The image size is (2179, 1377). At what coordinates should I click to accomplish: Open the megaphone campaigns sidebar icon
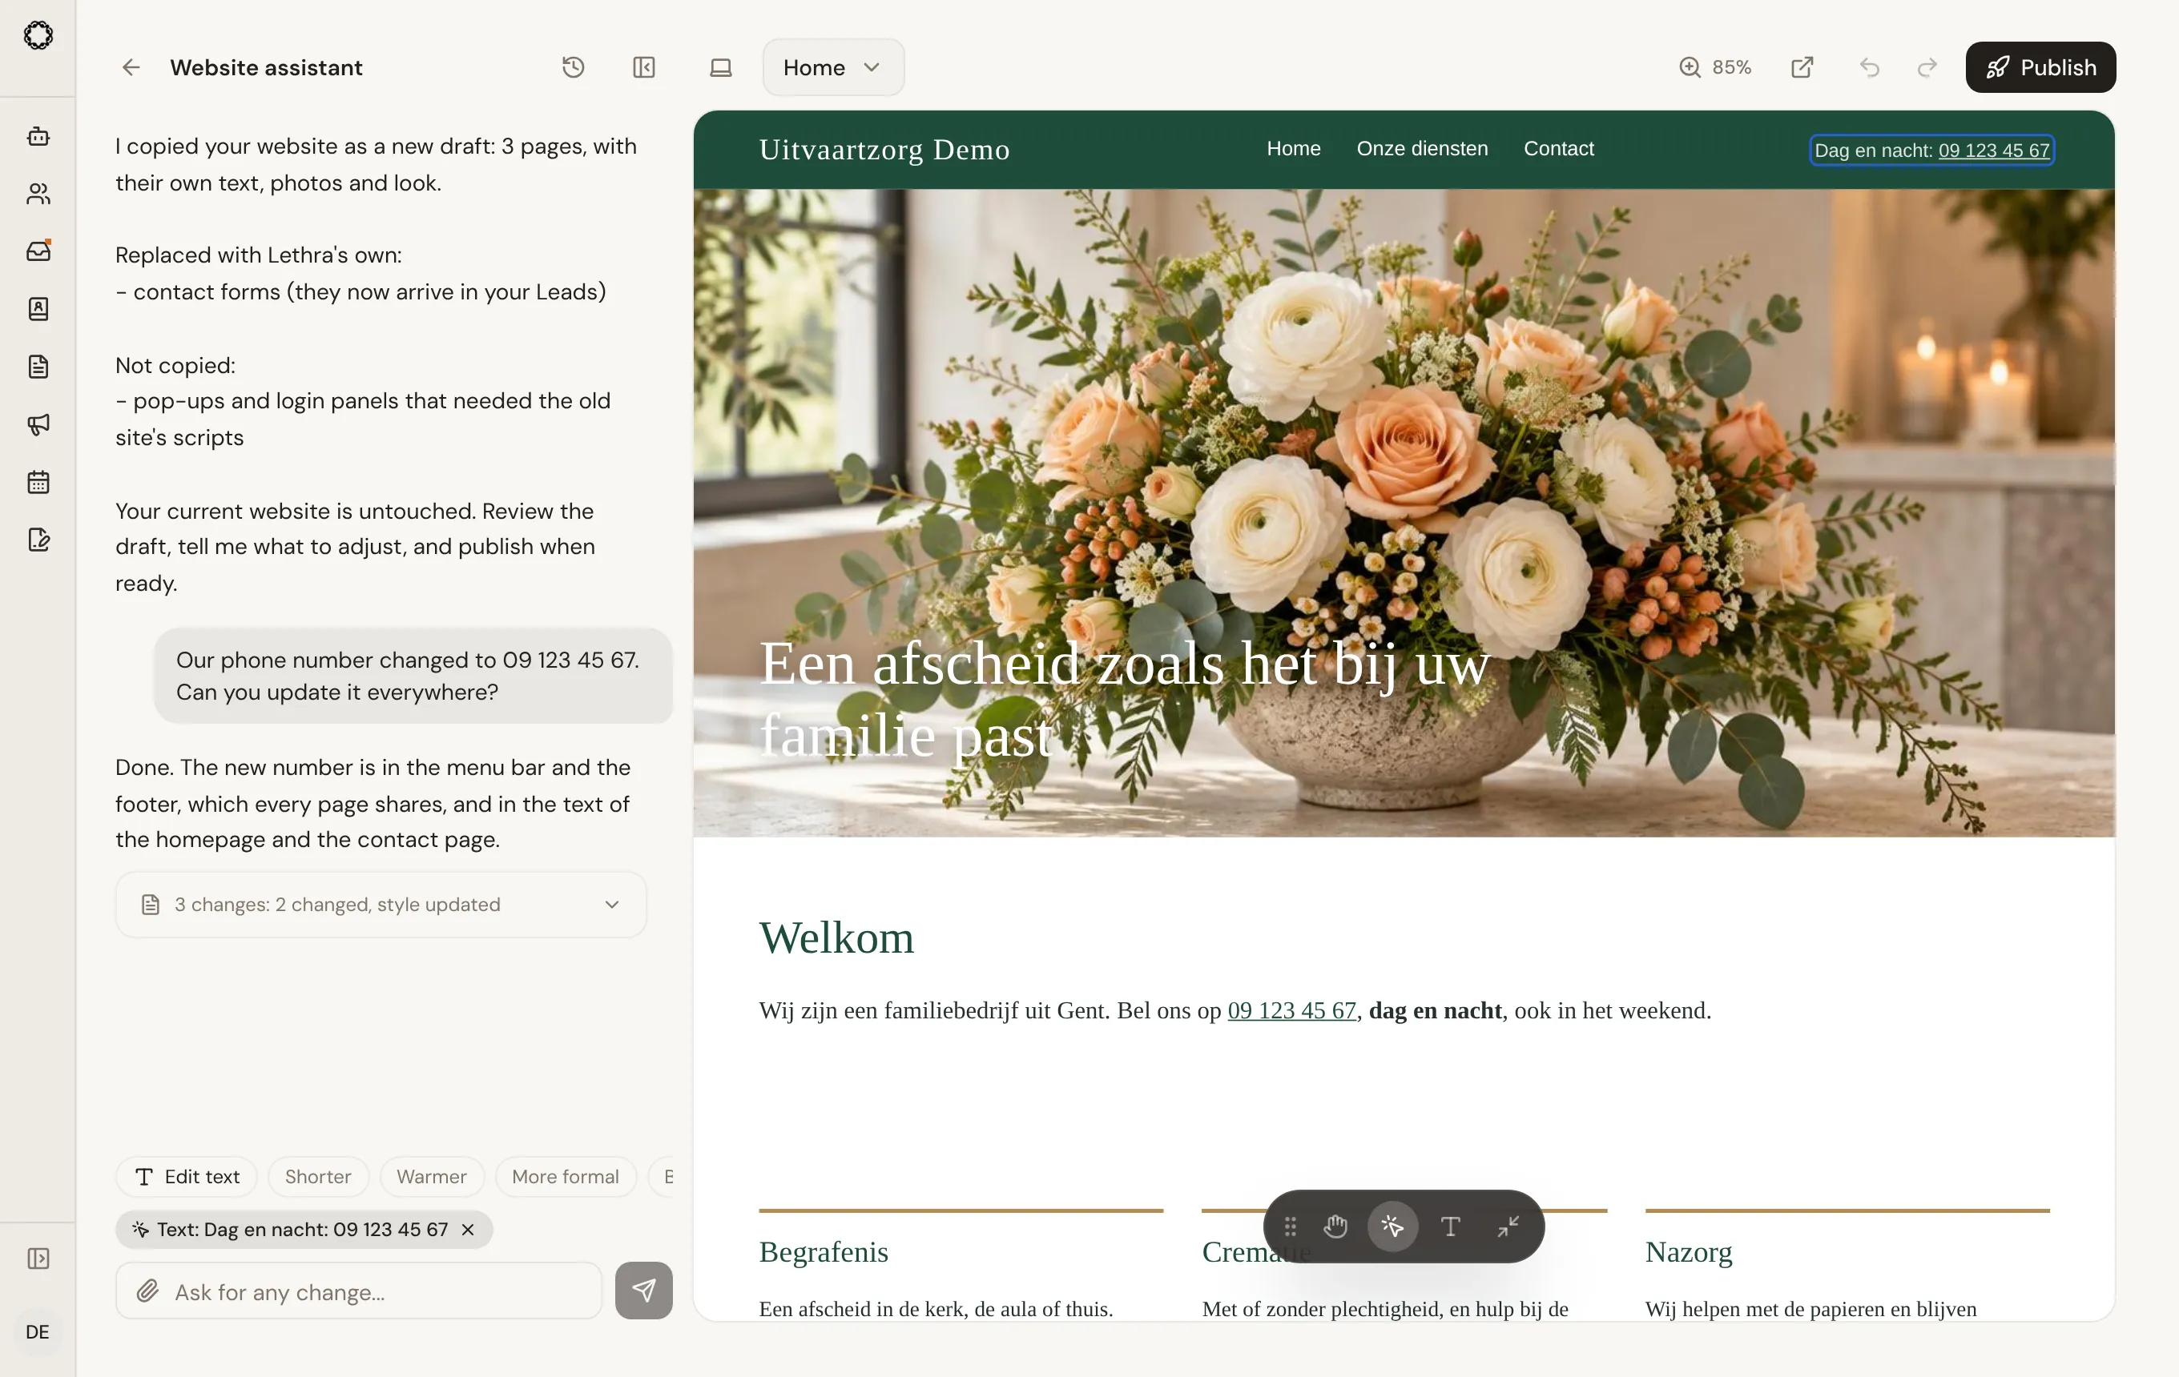38,424
